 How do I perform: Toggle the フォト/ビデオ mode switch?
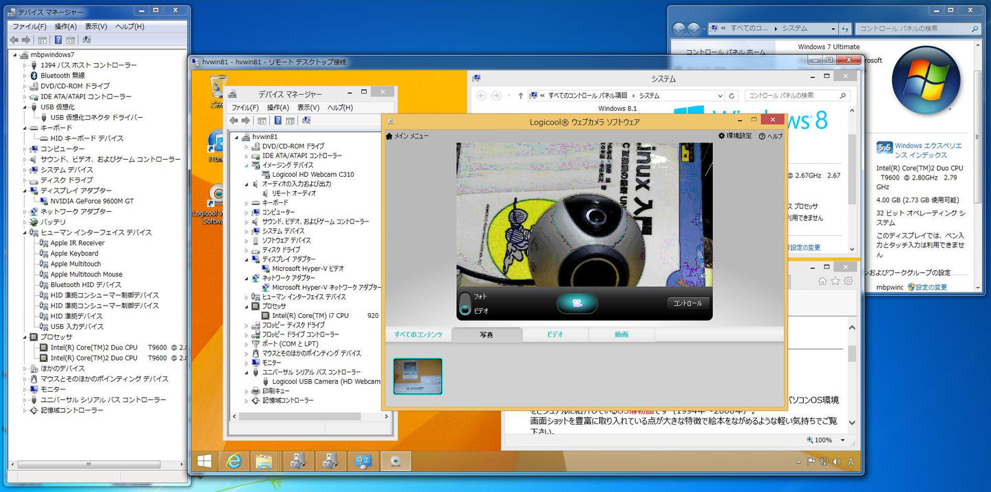465,303
